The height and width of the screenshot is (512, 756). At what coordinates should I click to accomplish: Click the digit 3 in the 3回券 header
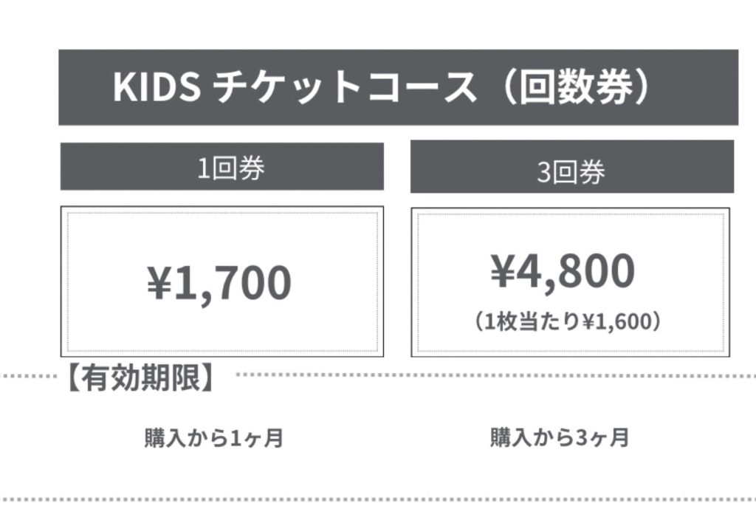coord(544,171)
